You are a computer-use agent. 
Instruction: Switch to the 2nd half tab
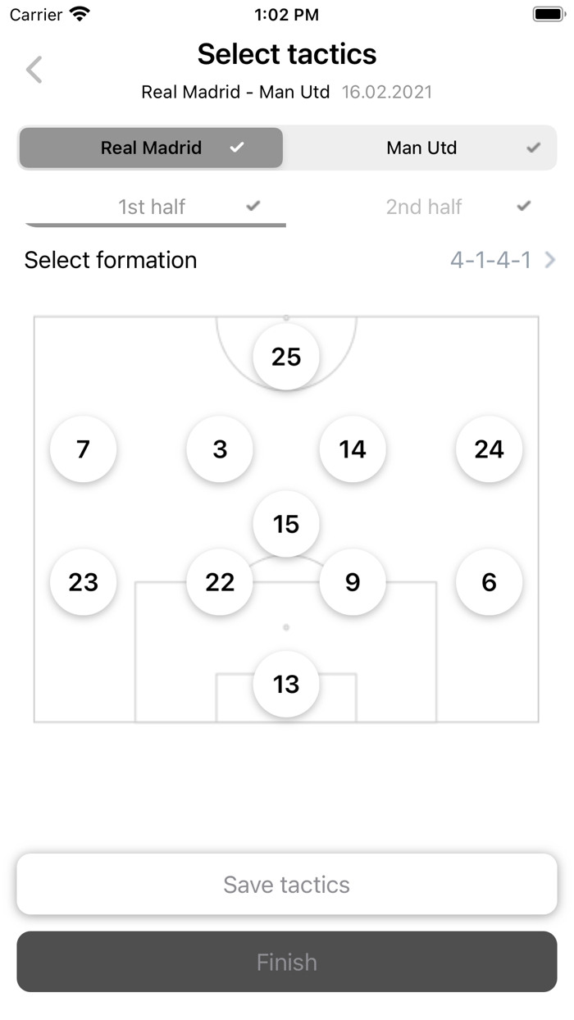(x=424, y=207)
